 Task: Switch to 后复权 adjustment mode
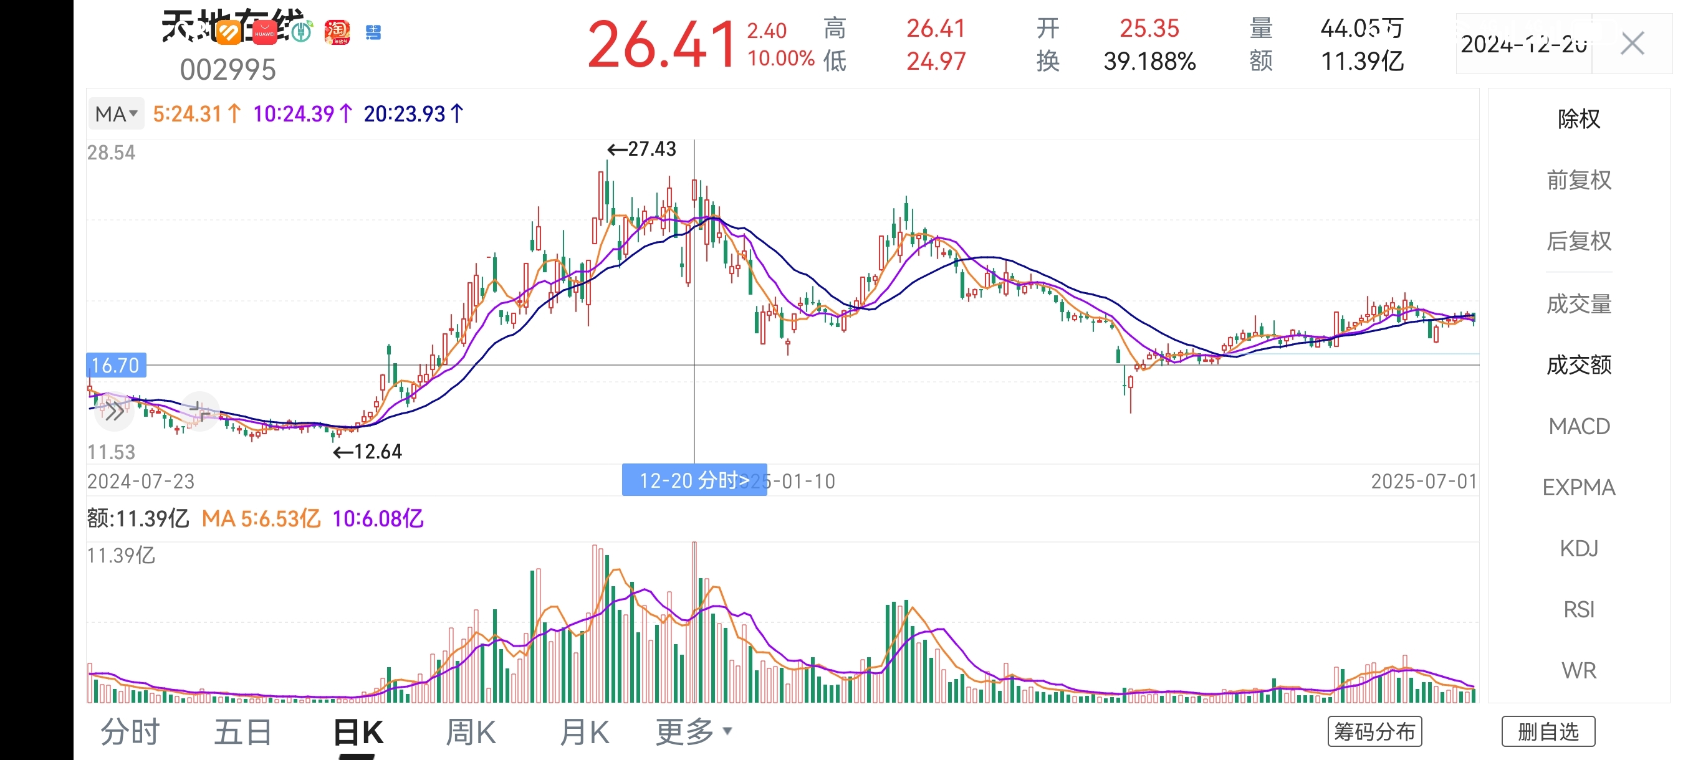(1578, 241)
